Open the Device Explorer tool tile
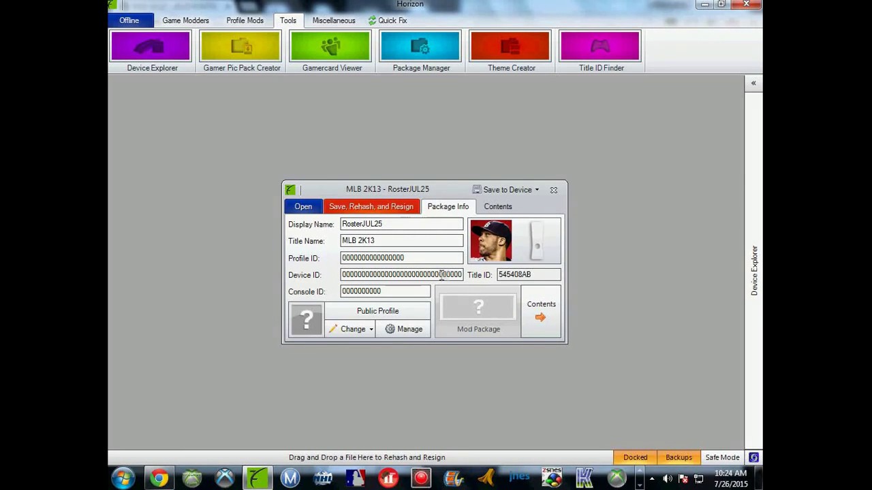This screenshot has height=490, width=872. [152, 52]
